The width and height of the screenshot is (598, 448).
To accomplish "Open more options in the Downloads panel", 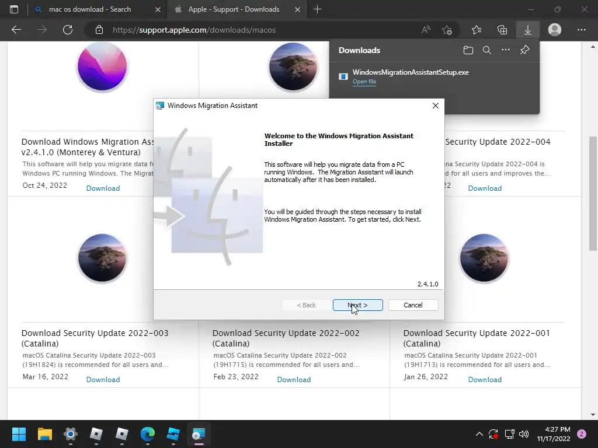I will 506,50.
